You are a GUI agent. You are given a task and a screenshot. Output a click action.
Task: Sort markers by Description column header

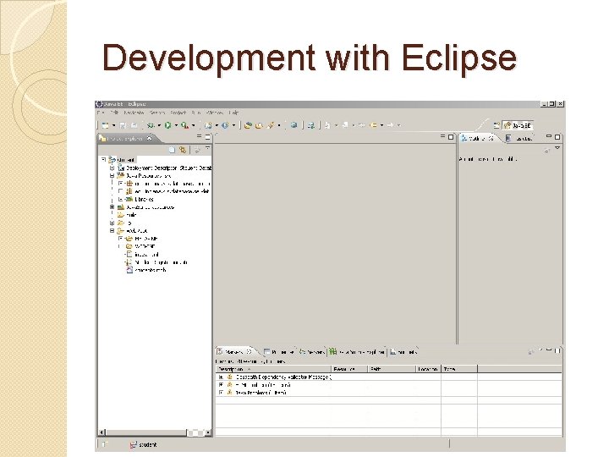coord(273,369)
